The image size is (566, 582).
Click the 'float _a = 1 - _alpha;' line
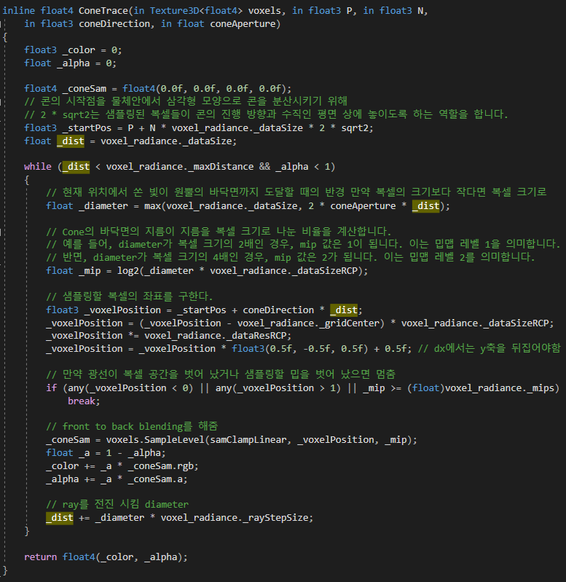pyautogui.click(x=106, y=453)
